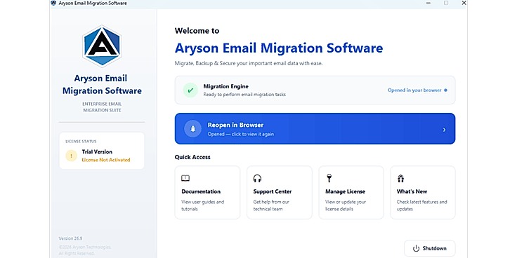Click 'Check latest features and updates' text
The image size is (517, 258).
coord(421,205)
